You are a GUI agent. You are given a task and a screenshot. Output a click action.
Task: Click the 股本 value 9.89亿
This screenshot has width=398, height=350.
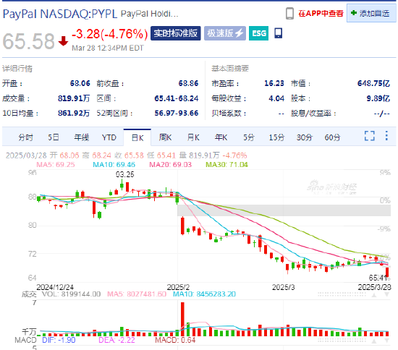(x=378, y=98)
